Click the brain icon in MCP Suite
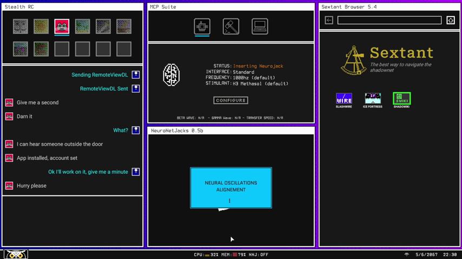Image resolution: width=462 pixels, height=259 pixels. tap(171, 74)
